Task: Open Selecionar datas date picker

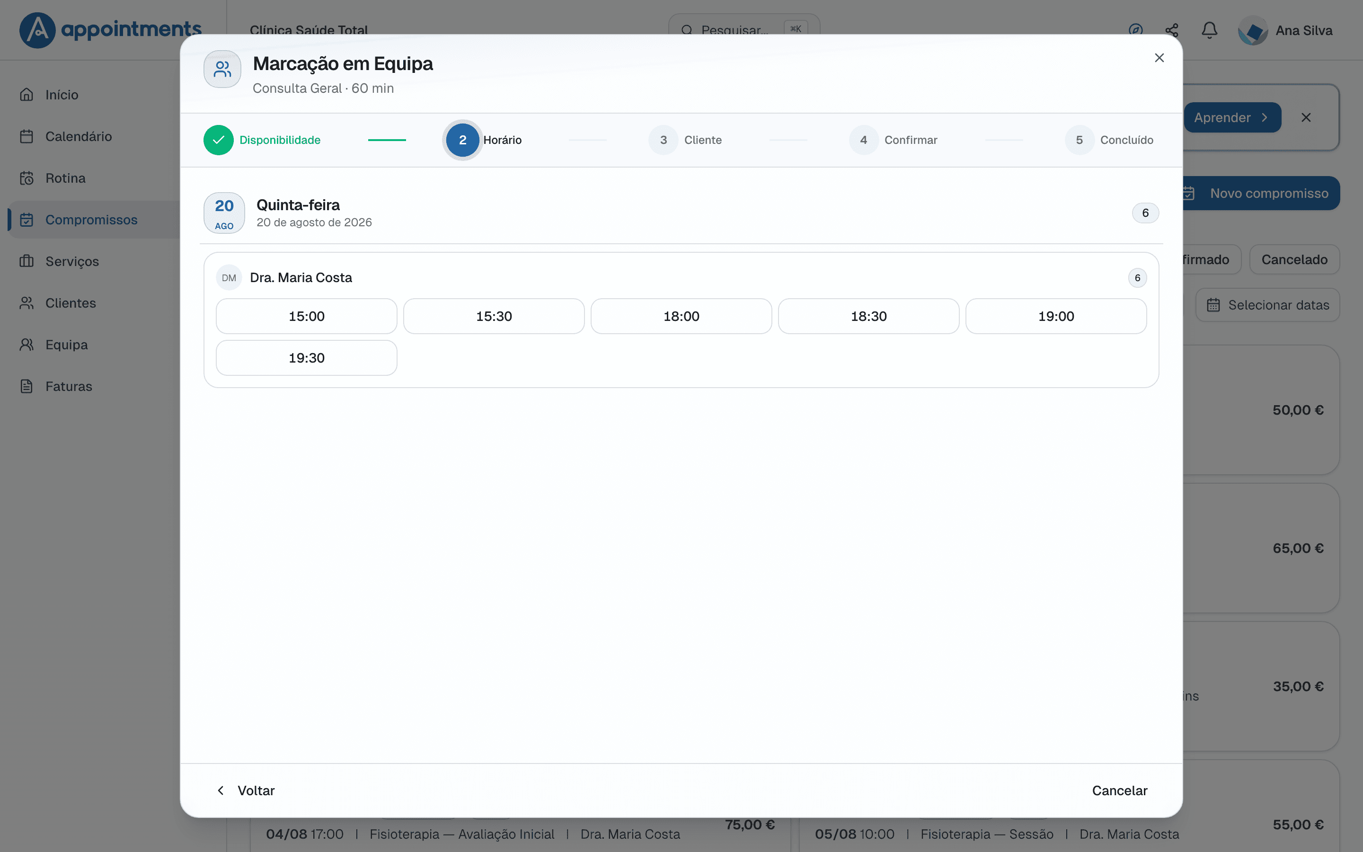Action: (1267, 305)
